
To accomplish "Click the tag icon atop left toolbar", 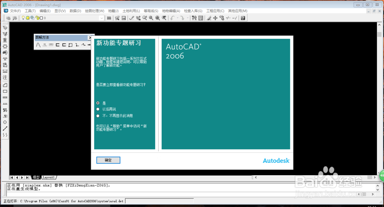I will click(x=5, y=28).
